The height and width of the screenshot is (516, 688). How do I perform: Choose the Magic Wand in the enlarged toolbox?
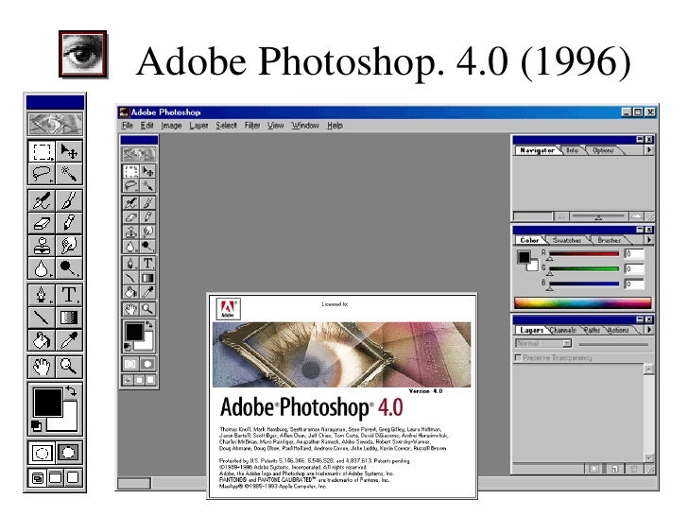point(69,174)
